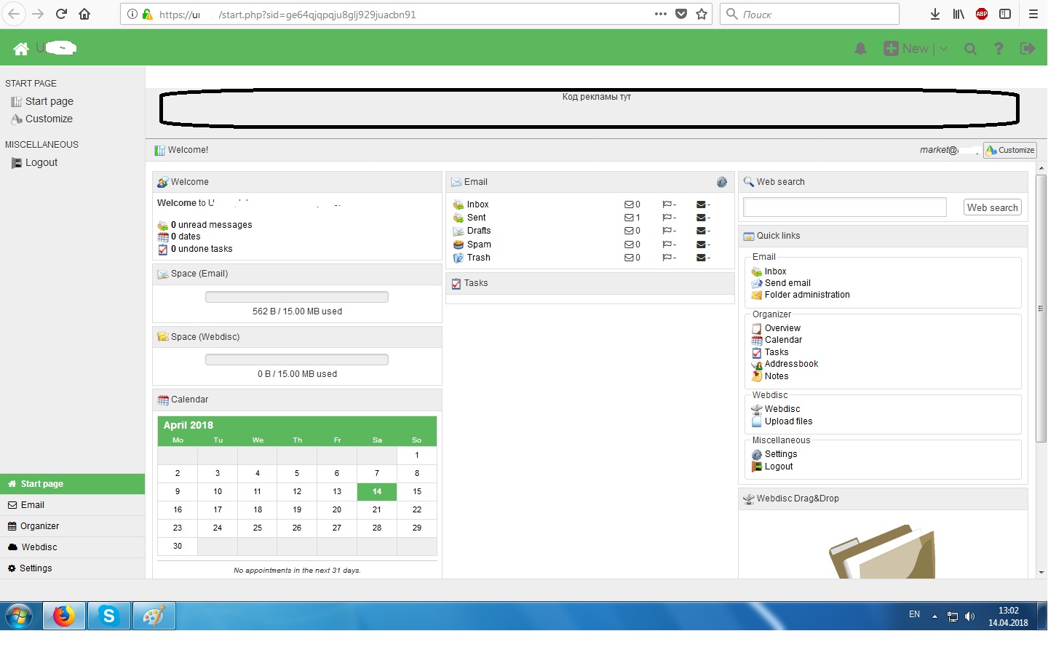The height and width of the screenshot is (655, 1048).
Task: Click the page vertical scrollbar
Action: pos(1041,309)
